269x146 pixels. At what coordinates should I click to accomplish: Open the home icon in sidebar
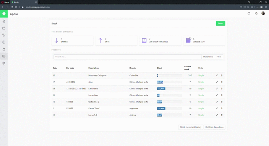pos(4,21)
